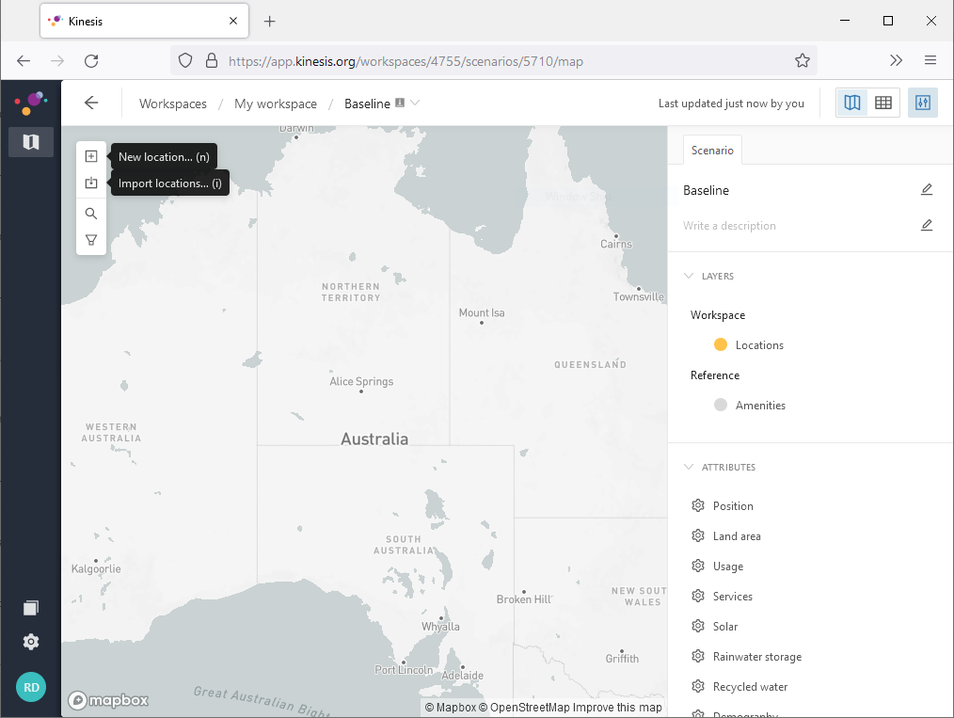Open the OpenStreetMap attribution link
This screenshot has height=718, width=954.
tap(524, 707)
